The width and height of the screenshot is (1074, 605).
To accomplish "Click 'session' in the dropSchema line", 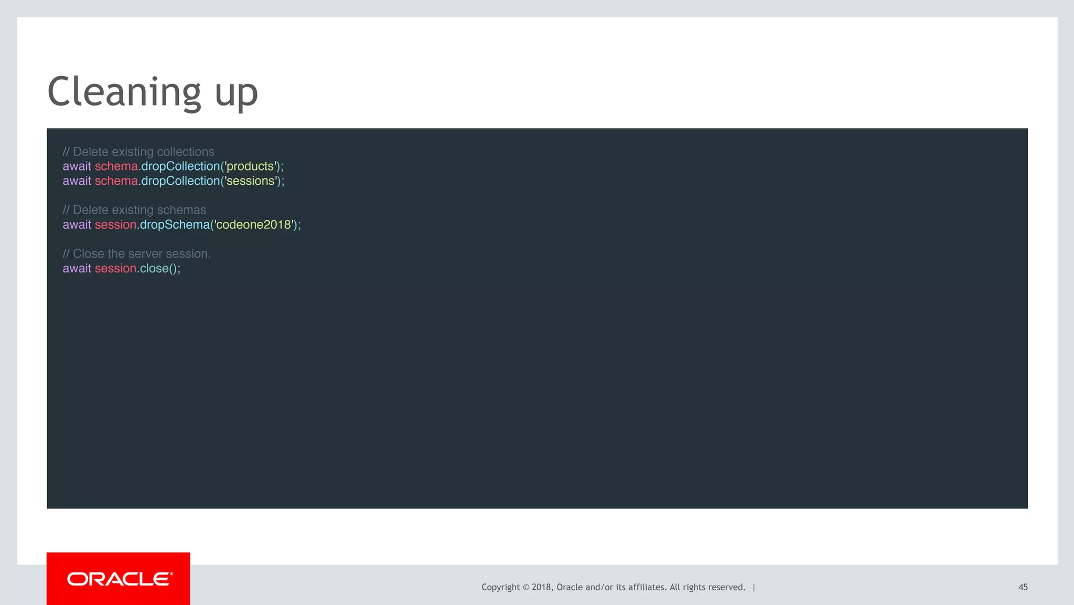I will 115,225.
